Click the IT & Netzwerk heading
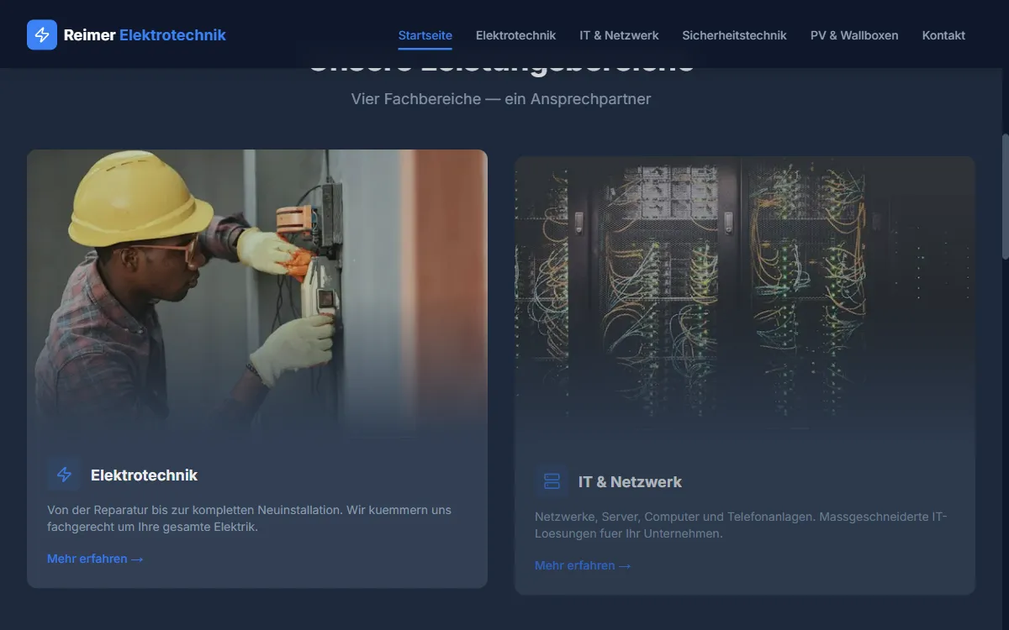 pyautogui.click(x=629, y=480)
